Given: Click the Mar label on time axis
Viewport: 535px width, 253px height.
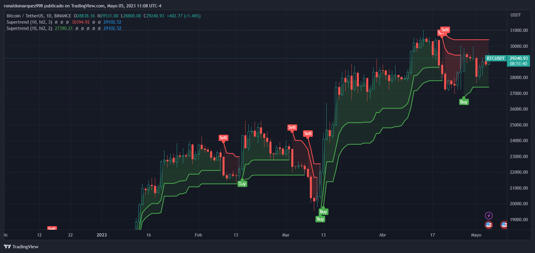Looking at the screenshot, I should pyautogui.click(x=286, y=235).
